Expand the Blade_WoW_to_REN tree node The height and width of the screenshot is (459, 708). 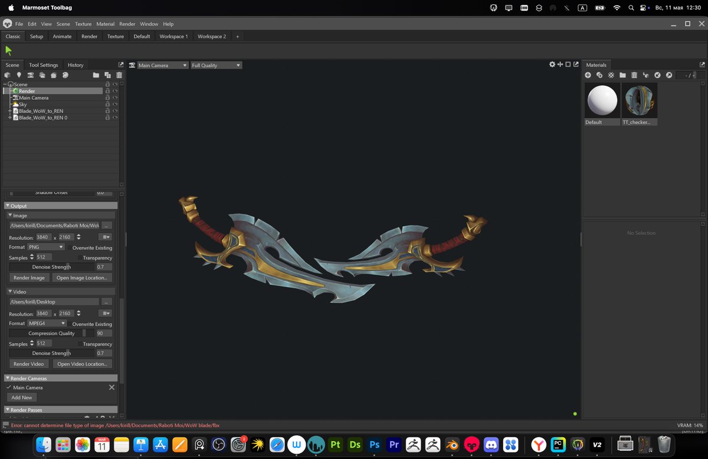(10, 111)
